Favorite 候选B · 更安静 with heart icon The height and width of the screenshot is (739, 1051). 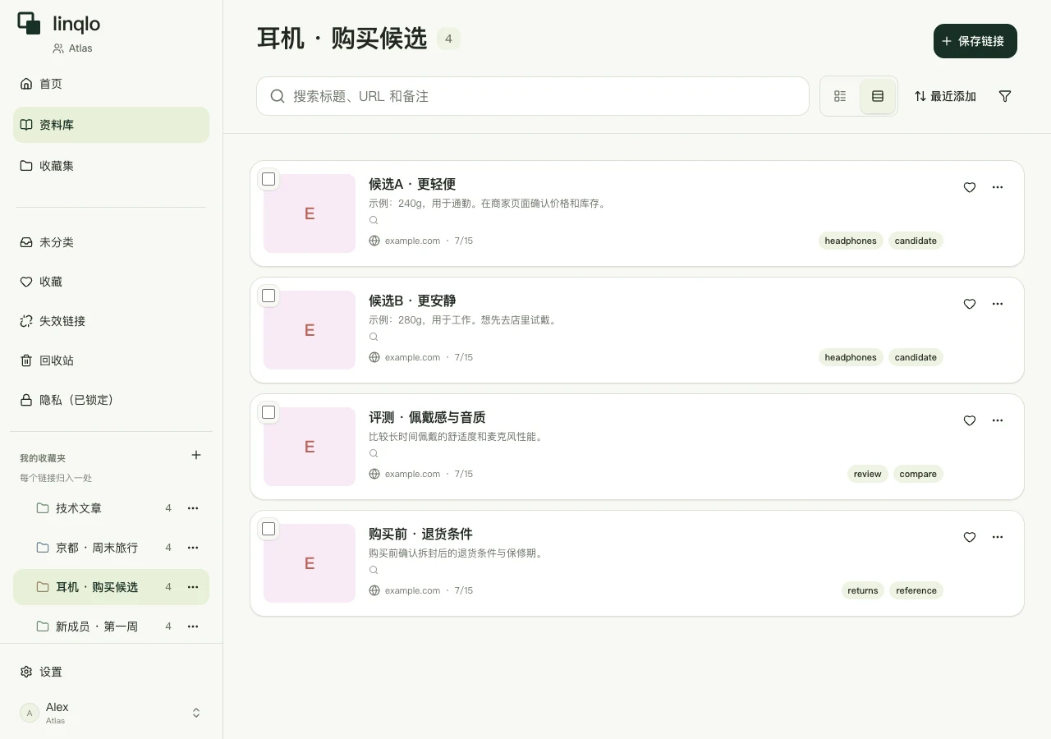point(970,304)
